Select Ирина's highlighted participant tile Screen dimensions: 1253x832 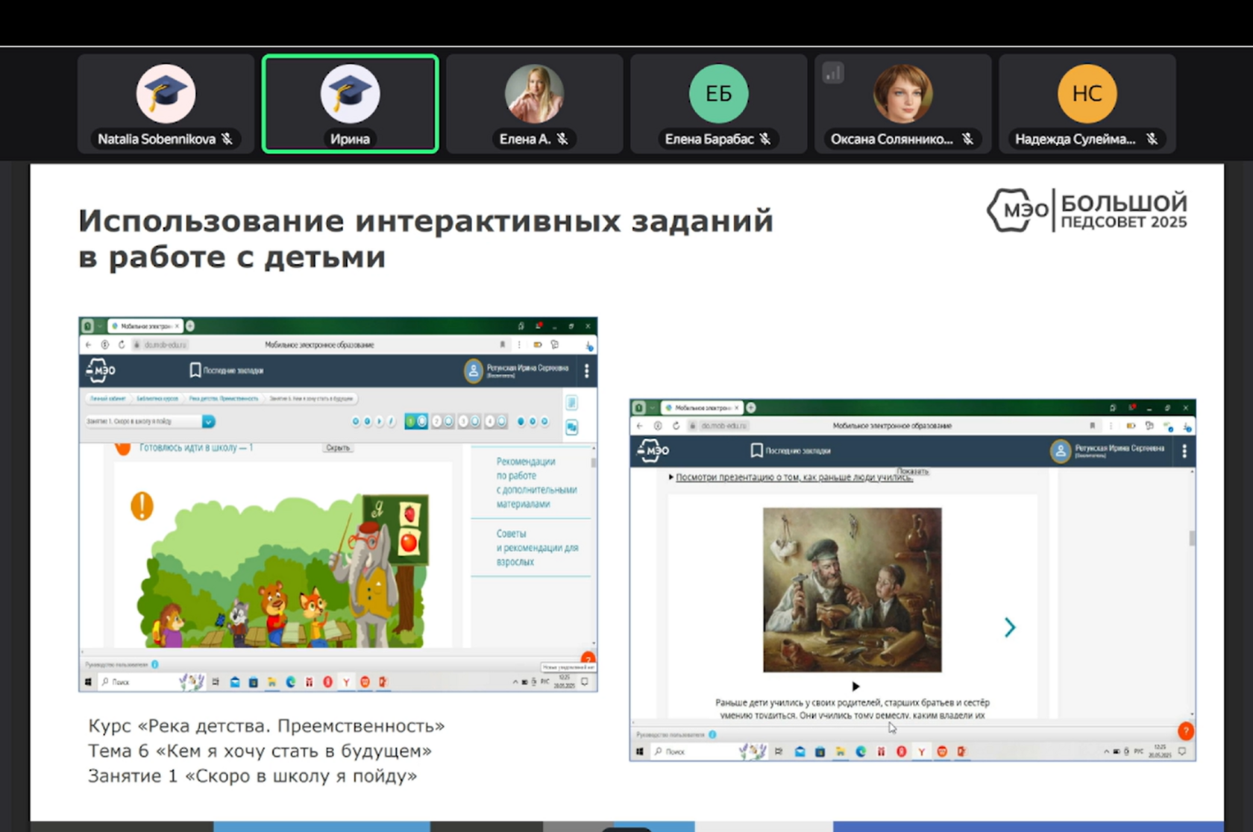350,104
